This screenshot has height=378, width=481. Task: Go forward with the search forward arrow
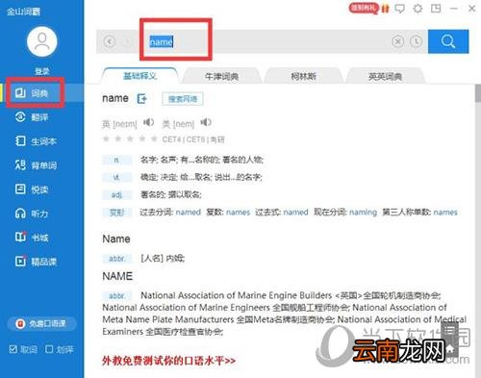click(127, 41)
